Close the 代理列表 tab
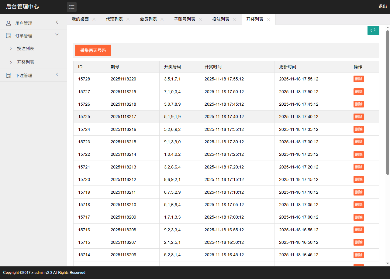The width and height of the screenshot is (390, 279). coord(128,19)
